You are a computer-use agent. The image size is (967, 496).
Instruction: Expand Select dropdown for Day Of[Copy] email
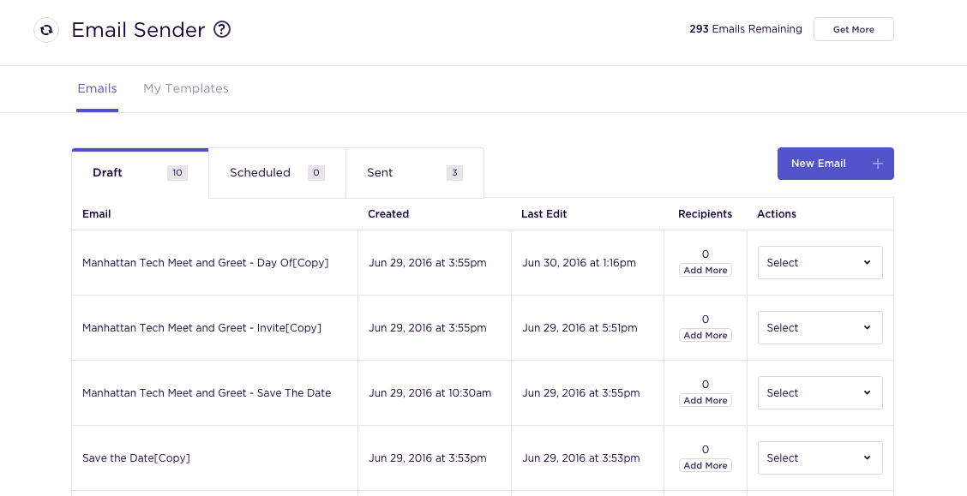pyautogui.click(x=820, y=262)
